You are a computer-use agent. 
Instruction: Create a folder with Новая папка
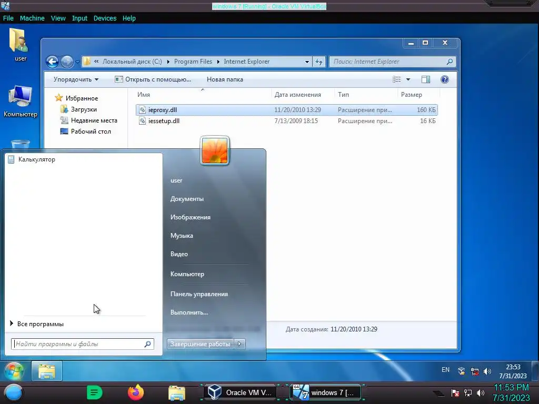click(x=225, y=79)
